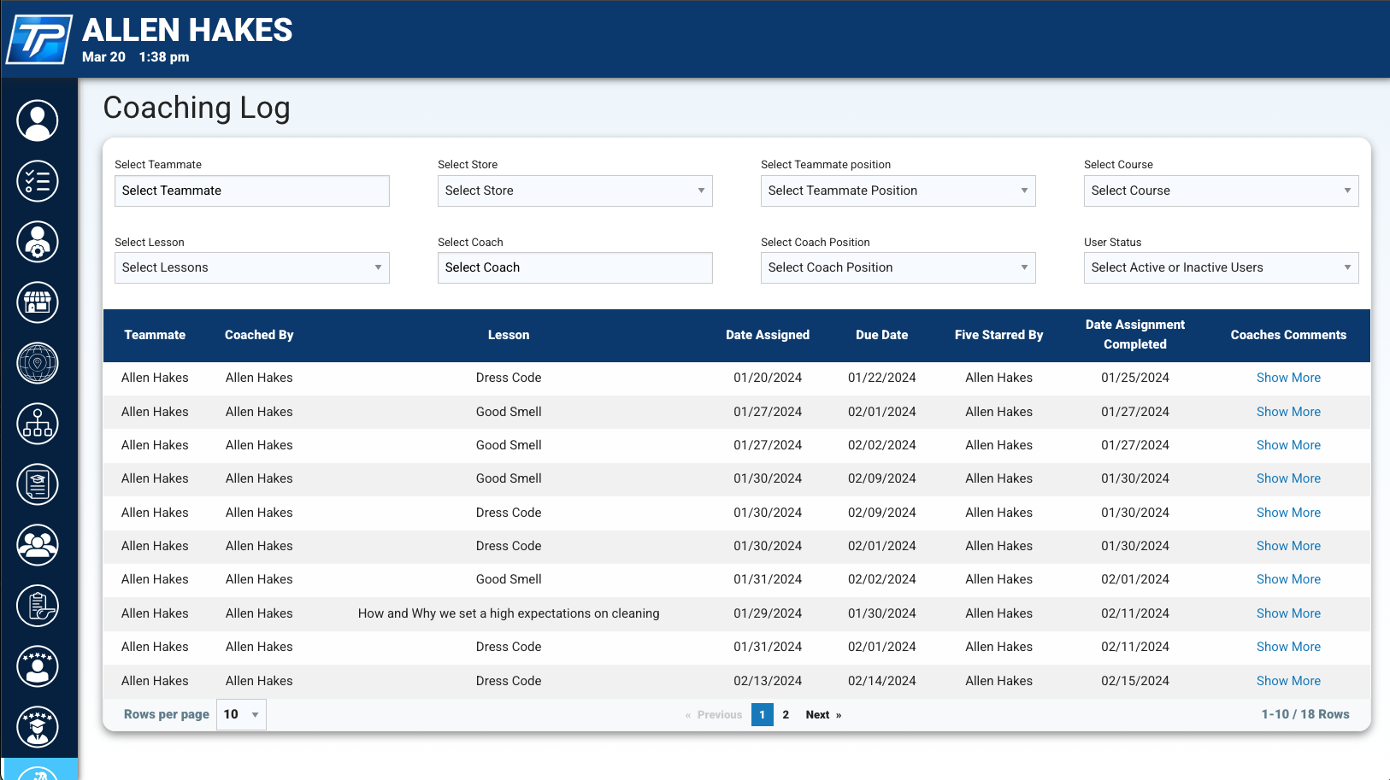Viewport: 1390px width, 780px height.
Task: Show More comments for the Good Smell lesson
Action: tap(1288, 411)
